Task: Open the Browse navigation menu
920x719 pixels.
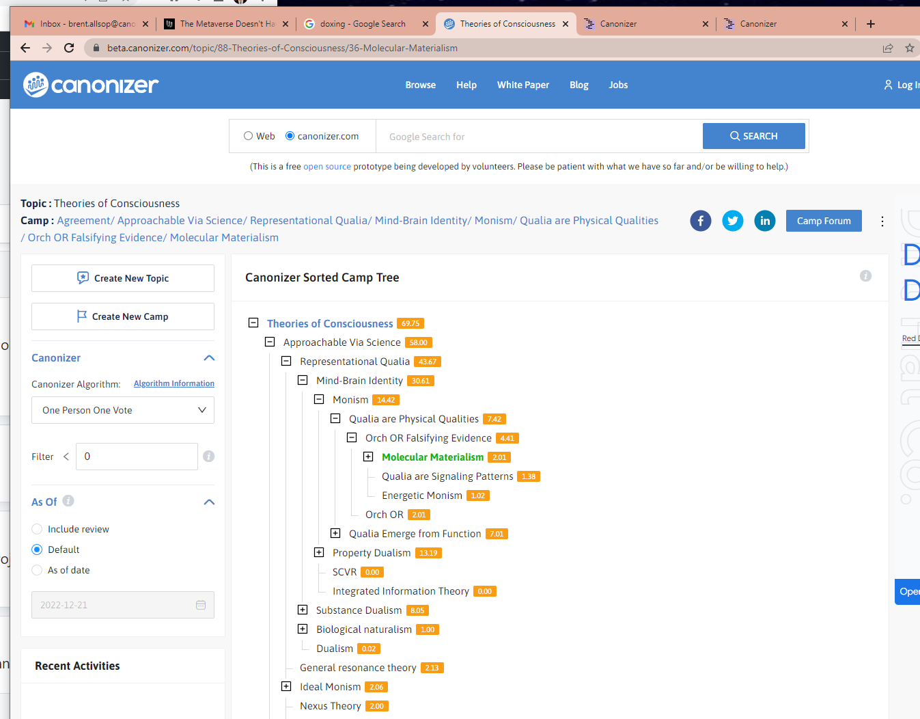Action: [420, 85]
